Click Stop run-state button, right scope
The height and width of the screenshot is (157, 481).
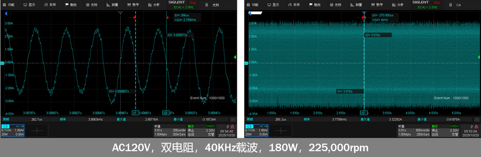coord(437,3)
